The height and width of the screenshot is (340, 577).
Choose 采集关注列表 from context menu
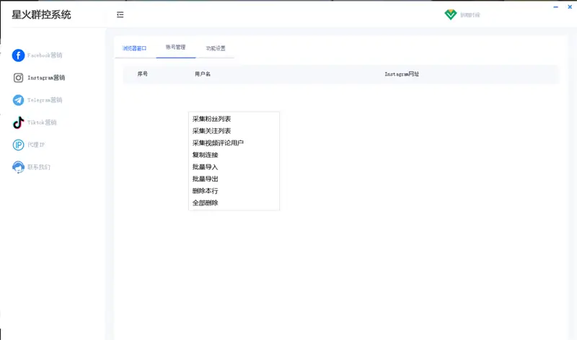point(211,131)
